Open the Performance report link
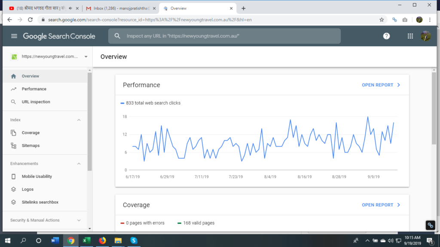This screenshot has height=247, width=440. [x=381, y=85]
